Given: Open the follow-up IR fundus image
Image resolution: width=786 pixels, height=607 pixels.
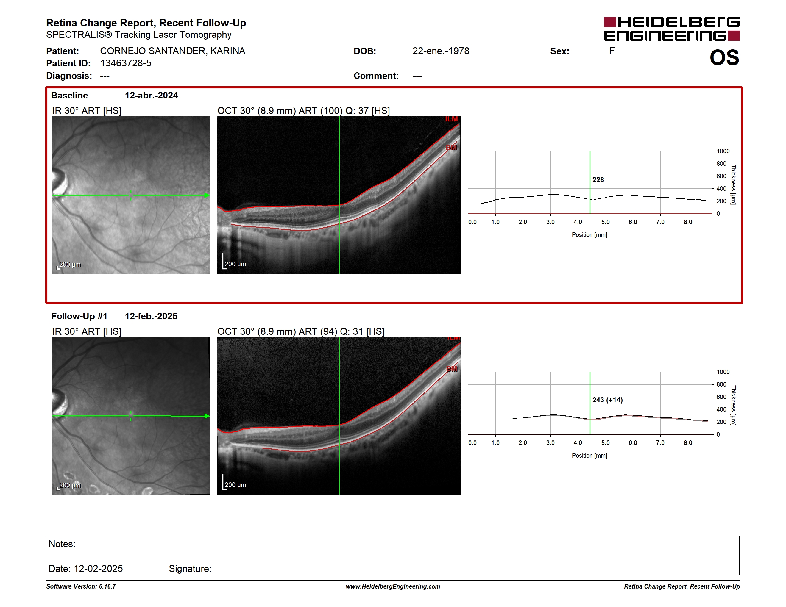Looking at the screenshot, I should coord(131,416).
